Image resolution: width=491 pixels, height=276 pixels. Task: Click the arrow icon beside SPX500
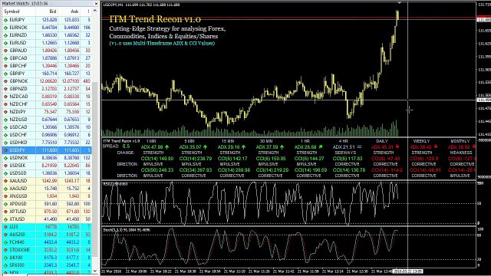(x=5, y=265)
